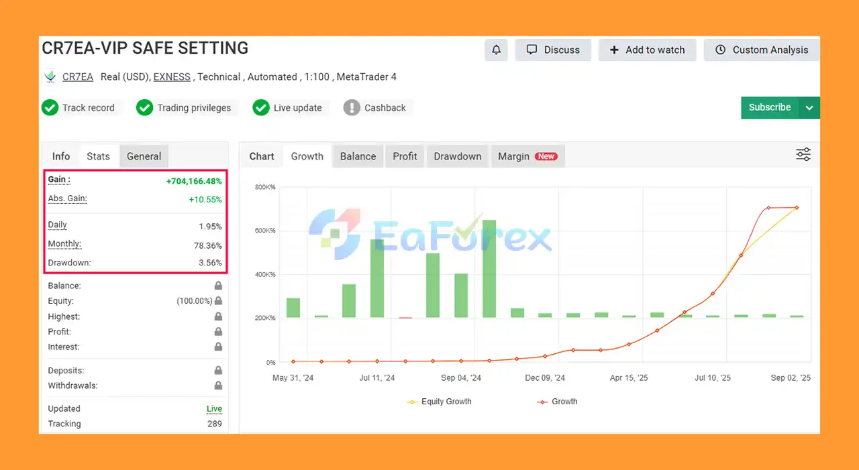Click the notification bell icon
859x470 pixels.
[496, 50]
